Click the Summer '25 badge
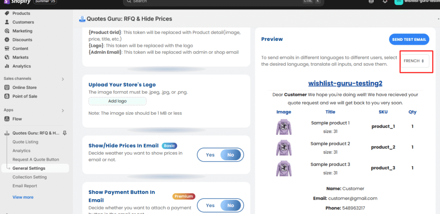This screenshot has height=214, width=440. point(44,2)
